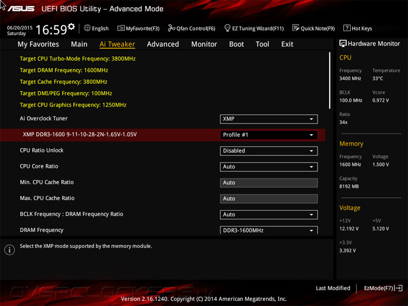This screenshot has width=408, height=306.
Task: Go to the Monitor tab
Action: 204,44
